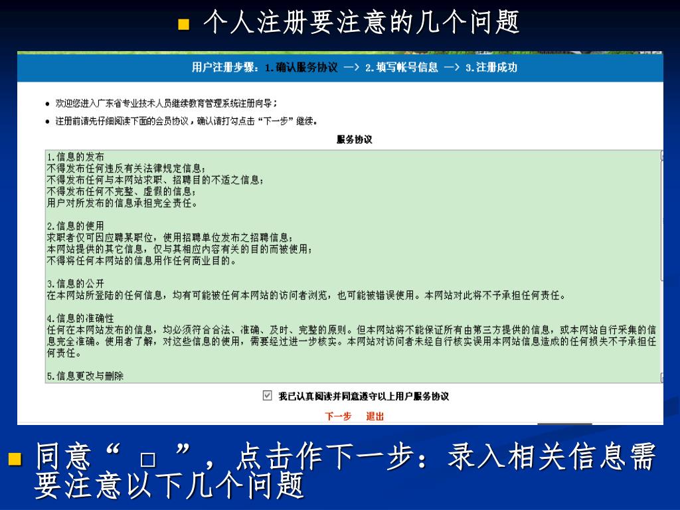
Task: Click the agreement text box scrollbar
Action: click(661, 266)
